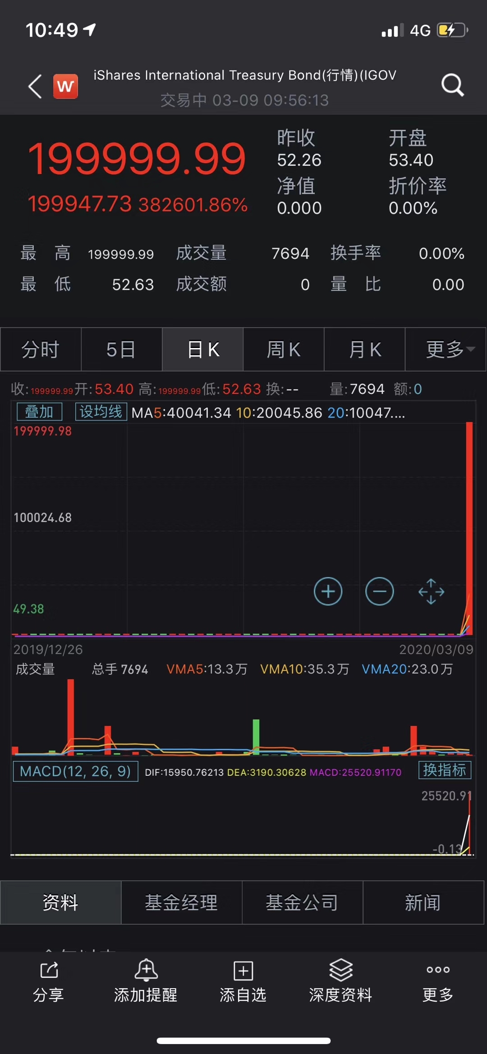
Task: Open the 资料 tab
Action: [x=61, y=903]
